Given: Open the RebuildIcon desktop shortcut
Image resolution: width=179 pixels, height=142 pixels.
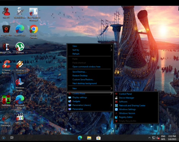Looking at the screenshot, I should (20, 13).
